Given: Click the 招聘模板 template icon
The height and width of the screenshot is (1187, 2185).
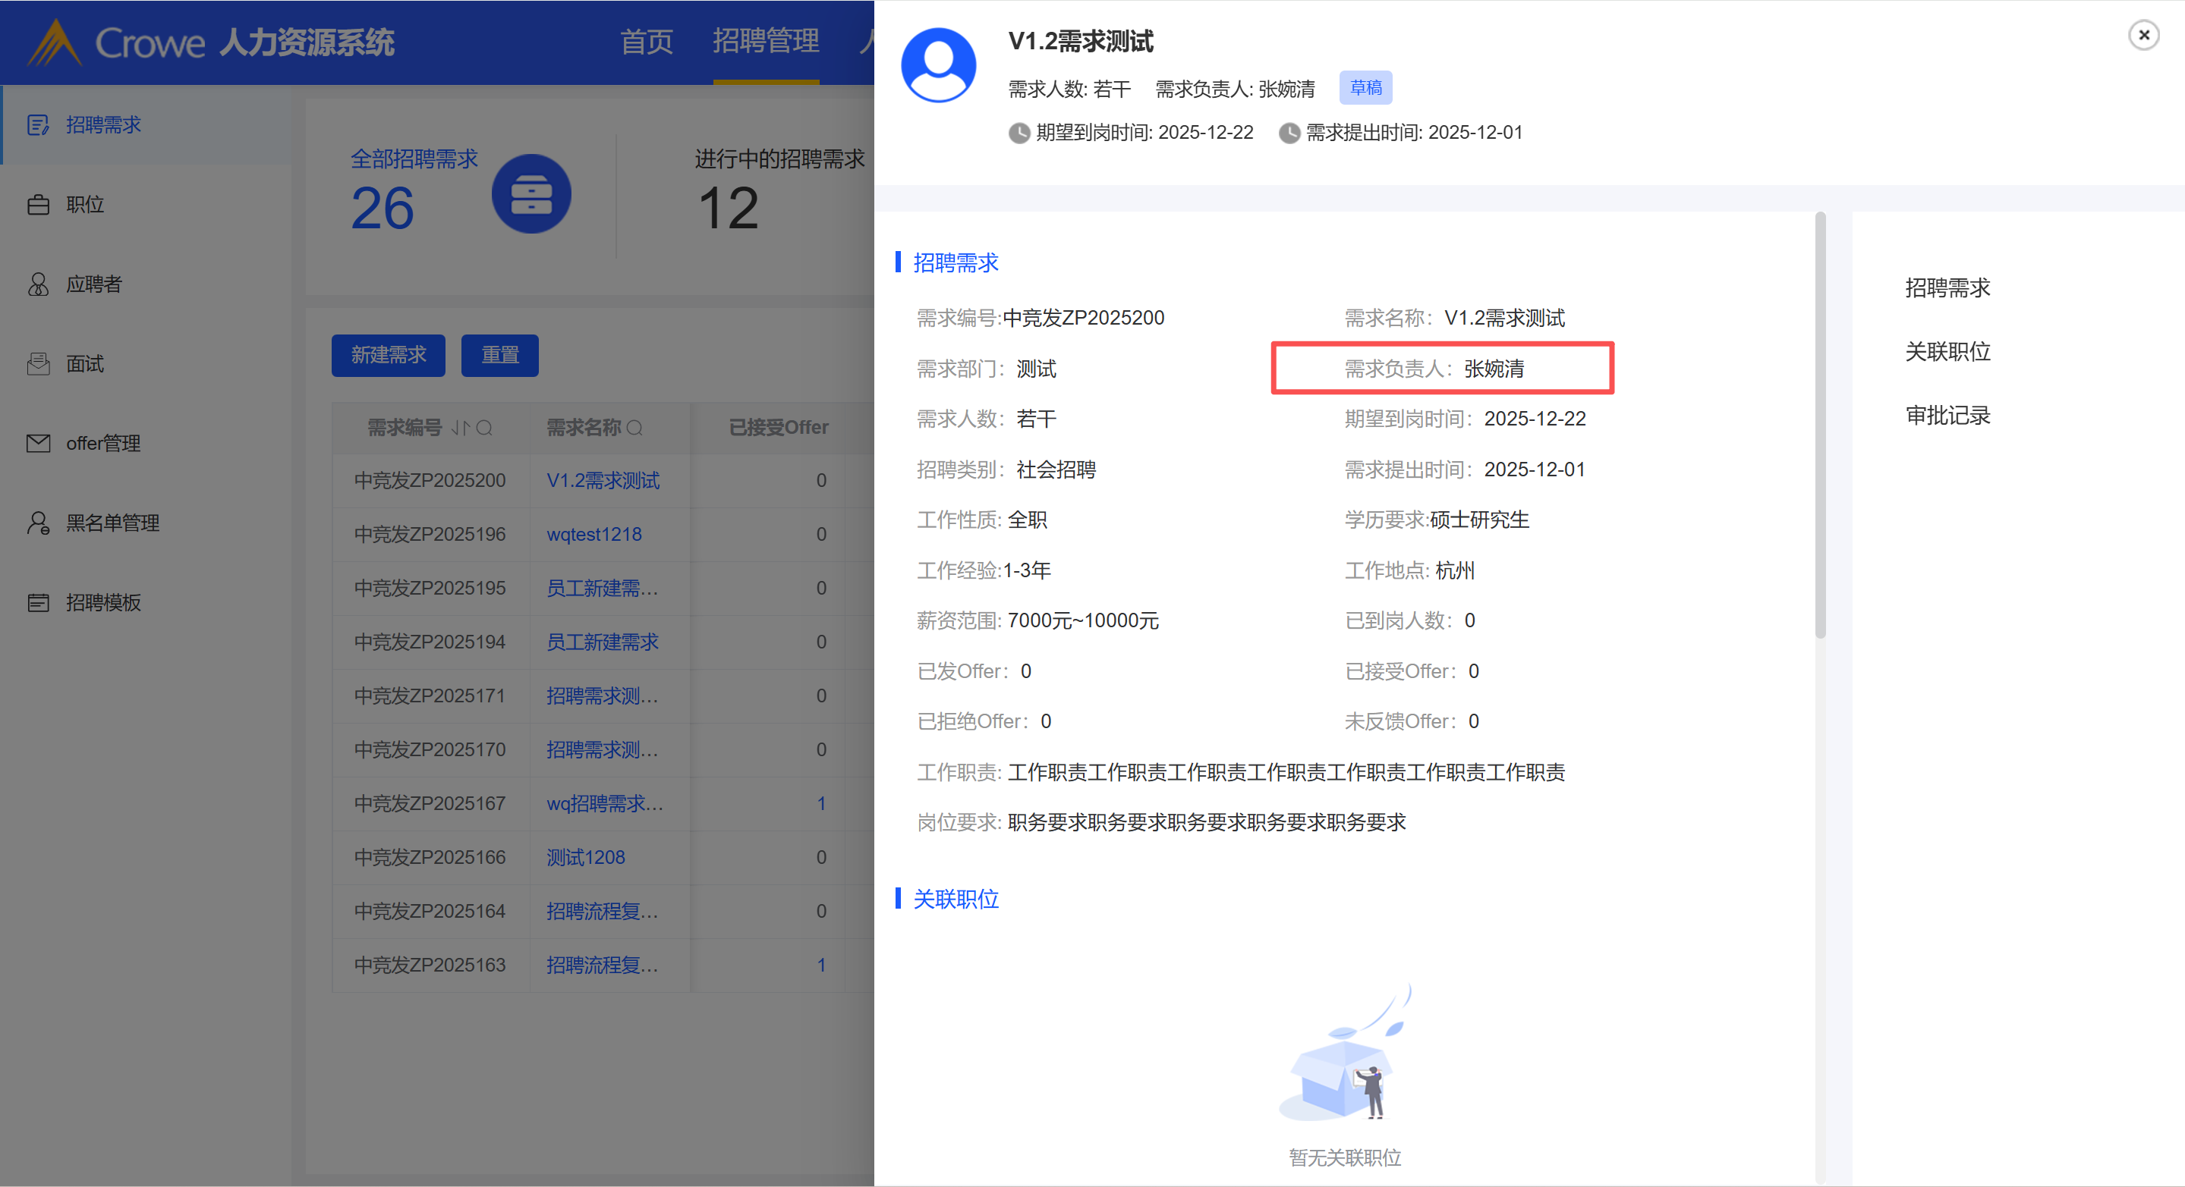Looking at the screenshot, I should [x=38, y=603].
